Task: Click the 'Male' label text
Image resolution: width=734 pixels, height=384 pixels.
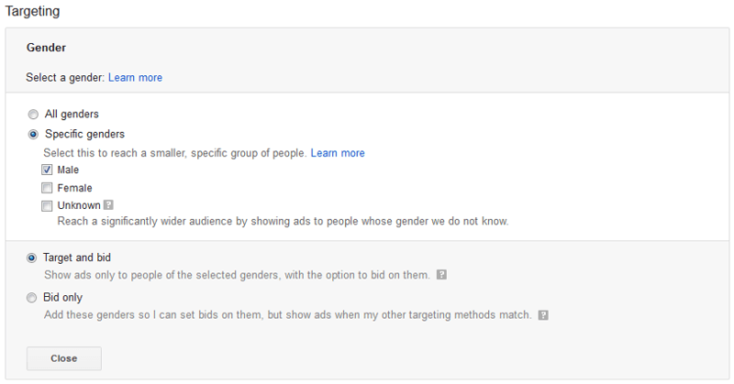Action: click(69, 170)
